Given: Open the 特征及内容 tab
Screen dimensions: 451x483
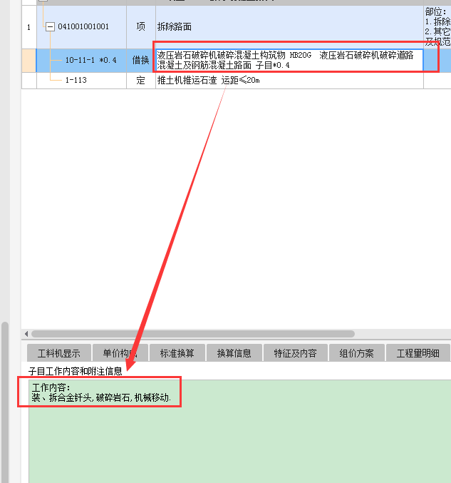Looking at the screenshot, I should click(x=296, y=353).
